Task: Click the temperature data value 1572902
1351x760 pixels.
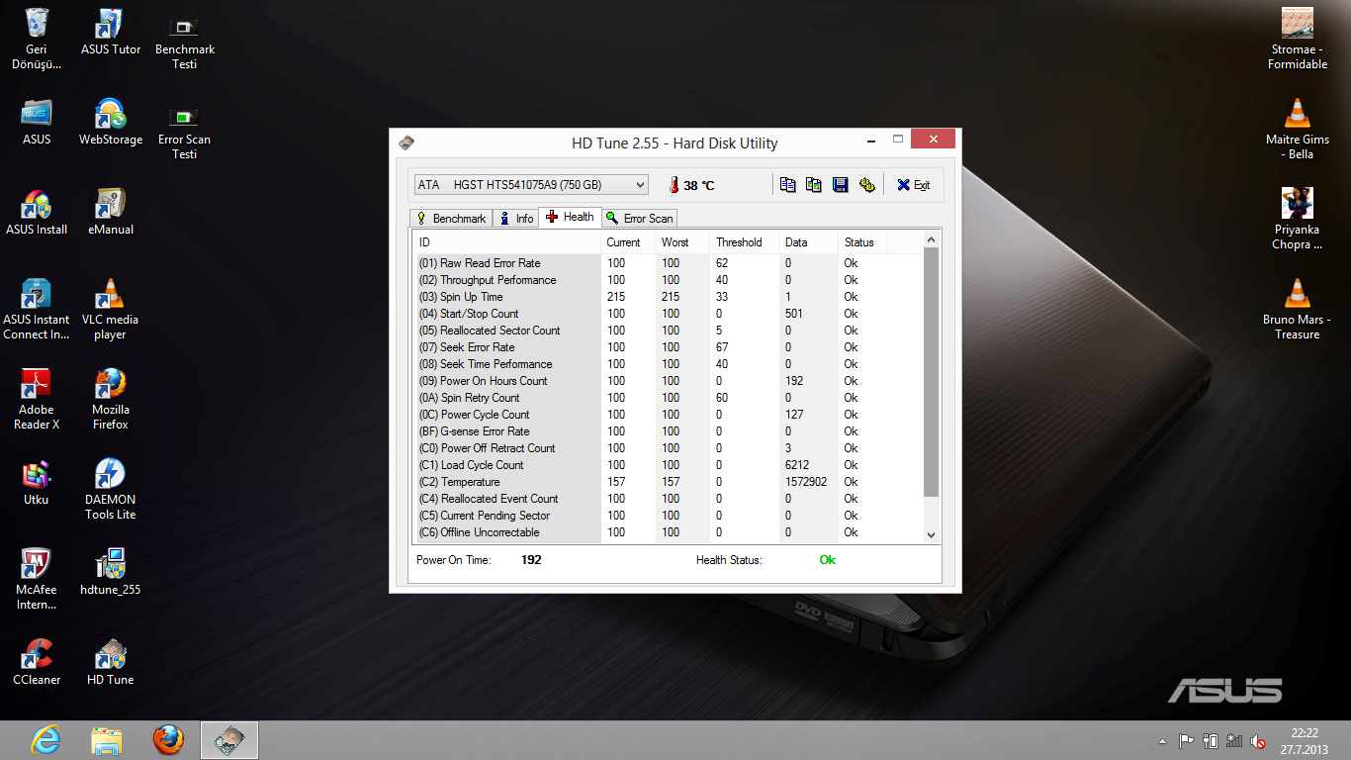Action: [x=806, y=482]
